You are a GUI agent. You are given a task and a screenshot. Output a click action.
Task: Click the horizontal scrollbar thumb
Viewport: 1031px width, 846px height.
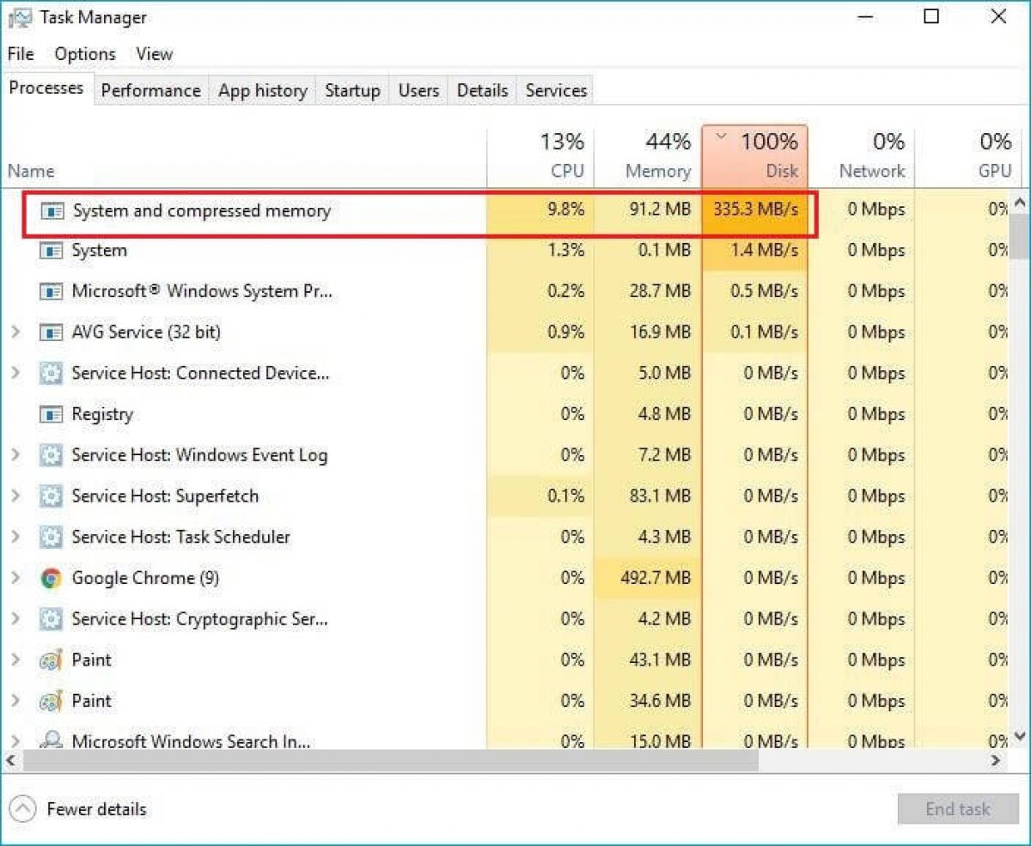point(390,761)
